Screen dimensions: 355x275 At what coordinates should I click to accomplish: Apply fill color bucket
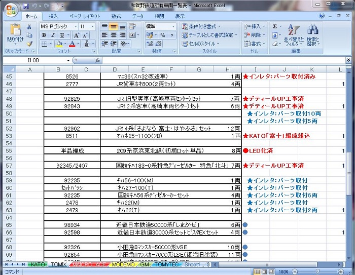(59, 44)
